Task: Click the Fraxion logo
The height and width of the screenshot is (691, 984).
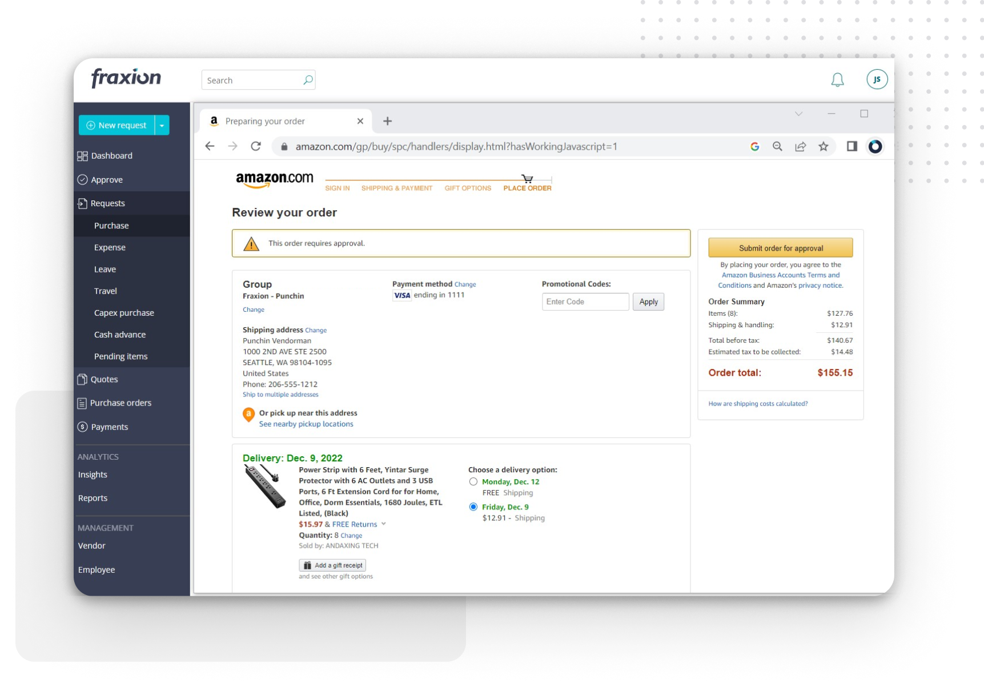Action: [x=126, y=78]
